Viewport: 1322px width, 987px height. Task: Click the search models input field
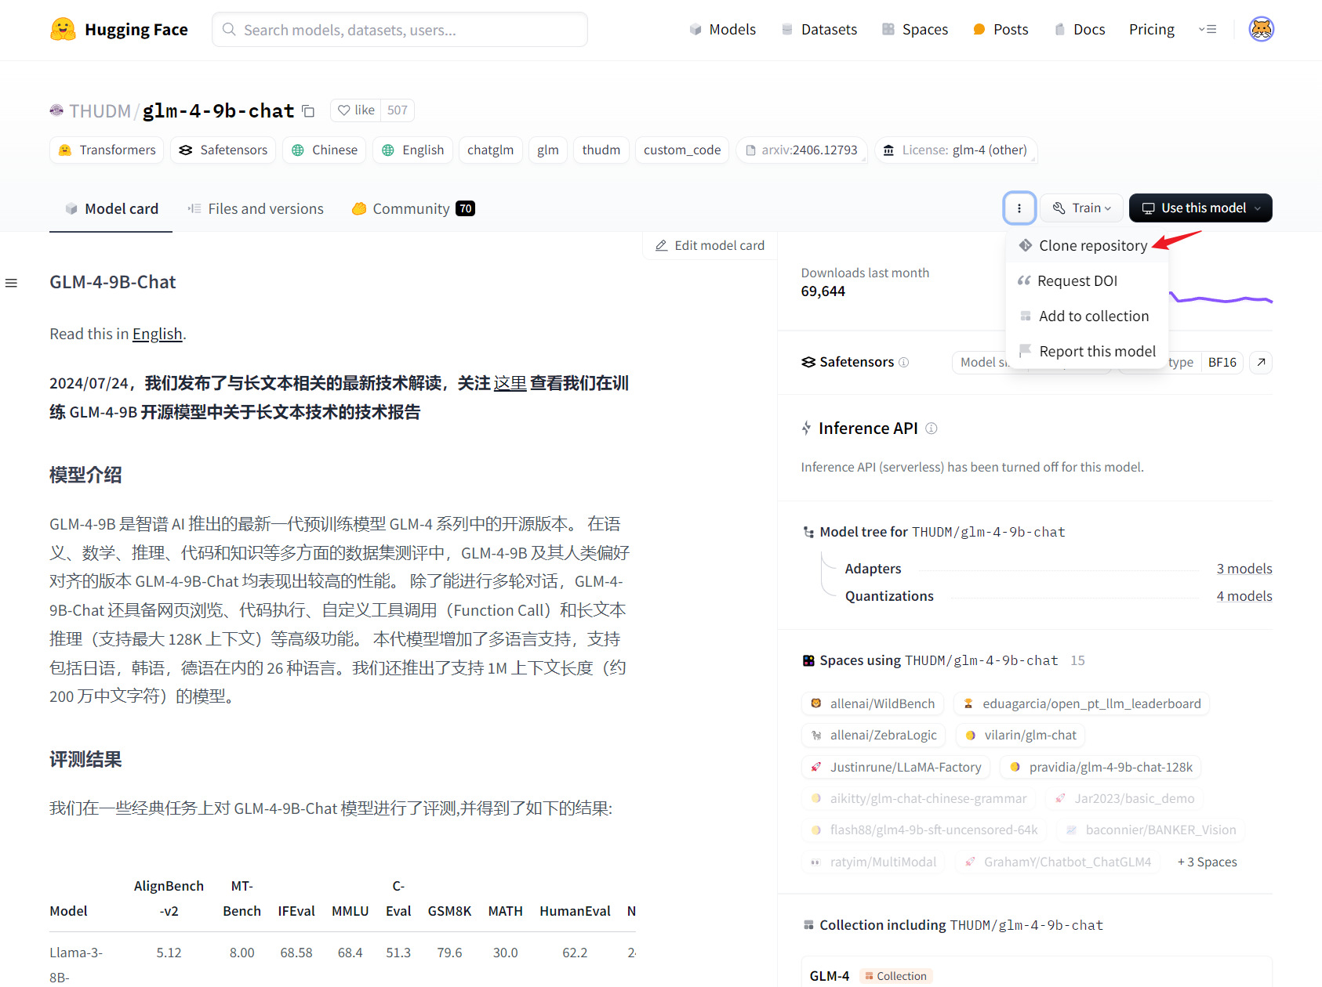click(400, 29)
